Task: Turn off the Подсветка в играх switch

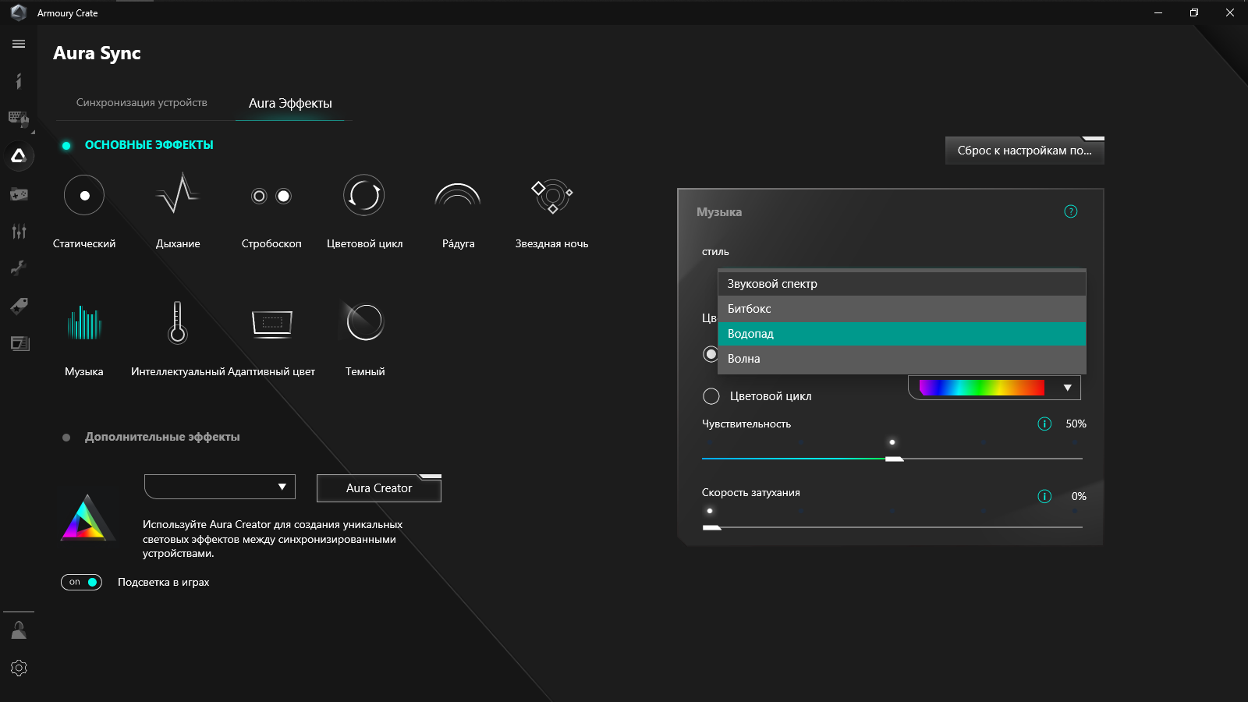Action: click(81, 582)
